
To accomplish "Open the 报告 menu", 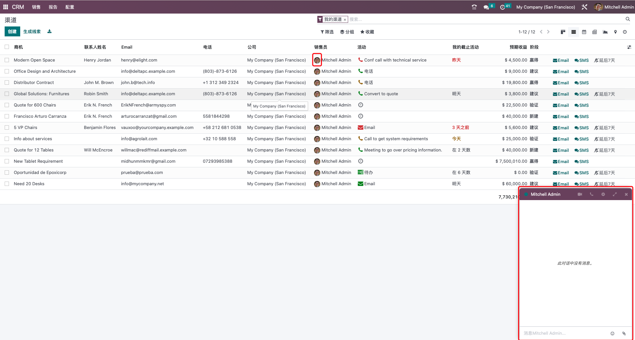I will [53, 7].
